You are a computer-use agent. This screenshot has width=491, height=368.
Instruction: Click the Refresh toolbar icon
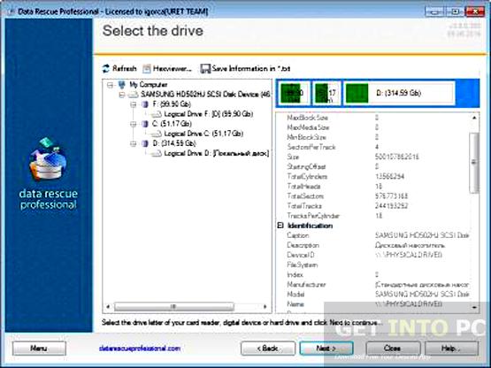click(106, 68)
